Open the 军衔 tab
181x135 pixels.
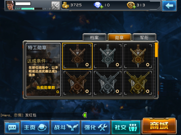pyautogui.click(x=144, y=37)
